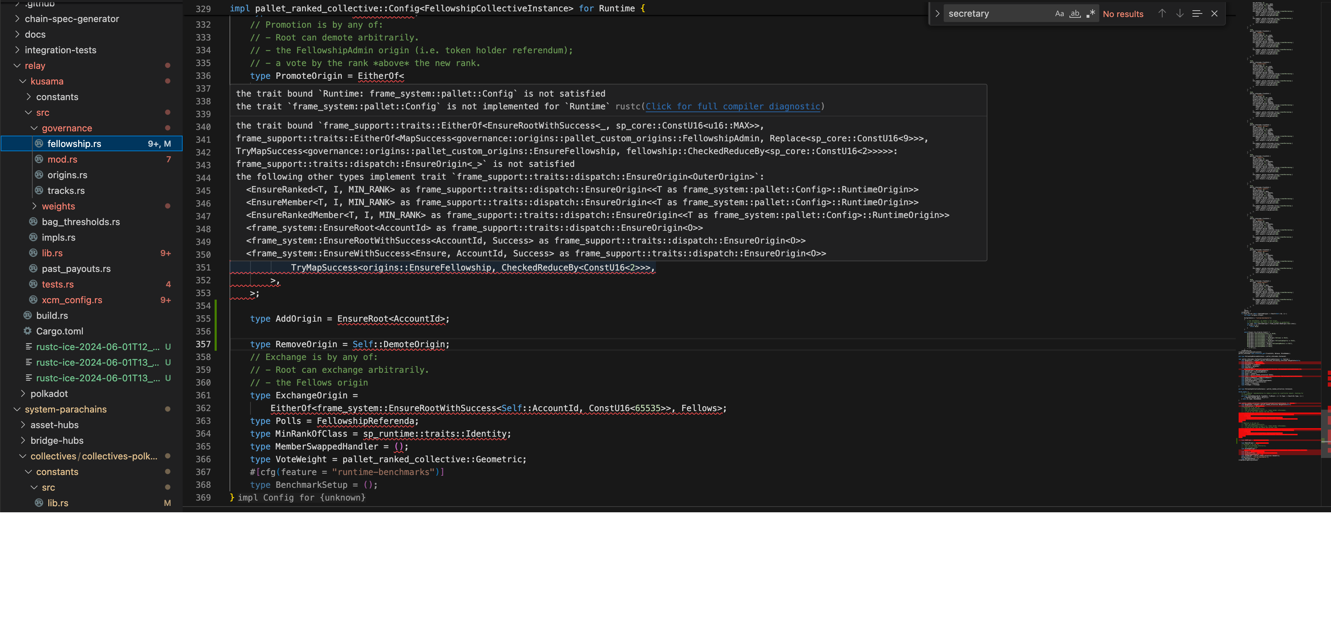Select fellowship.rs file in sidebar
Image resolution: width=1331 pixels, height=644 pixels.
[74, 143]
